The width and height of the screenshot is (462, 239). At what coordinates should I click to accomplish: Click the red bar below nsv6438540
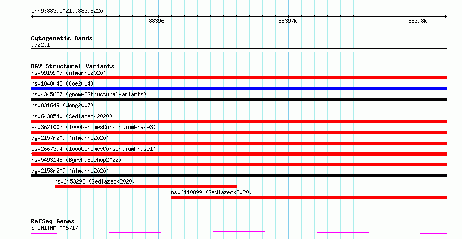(239, 121)
